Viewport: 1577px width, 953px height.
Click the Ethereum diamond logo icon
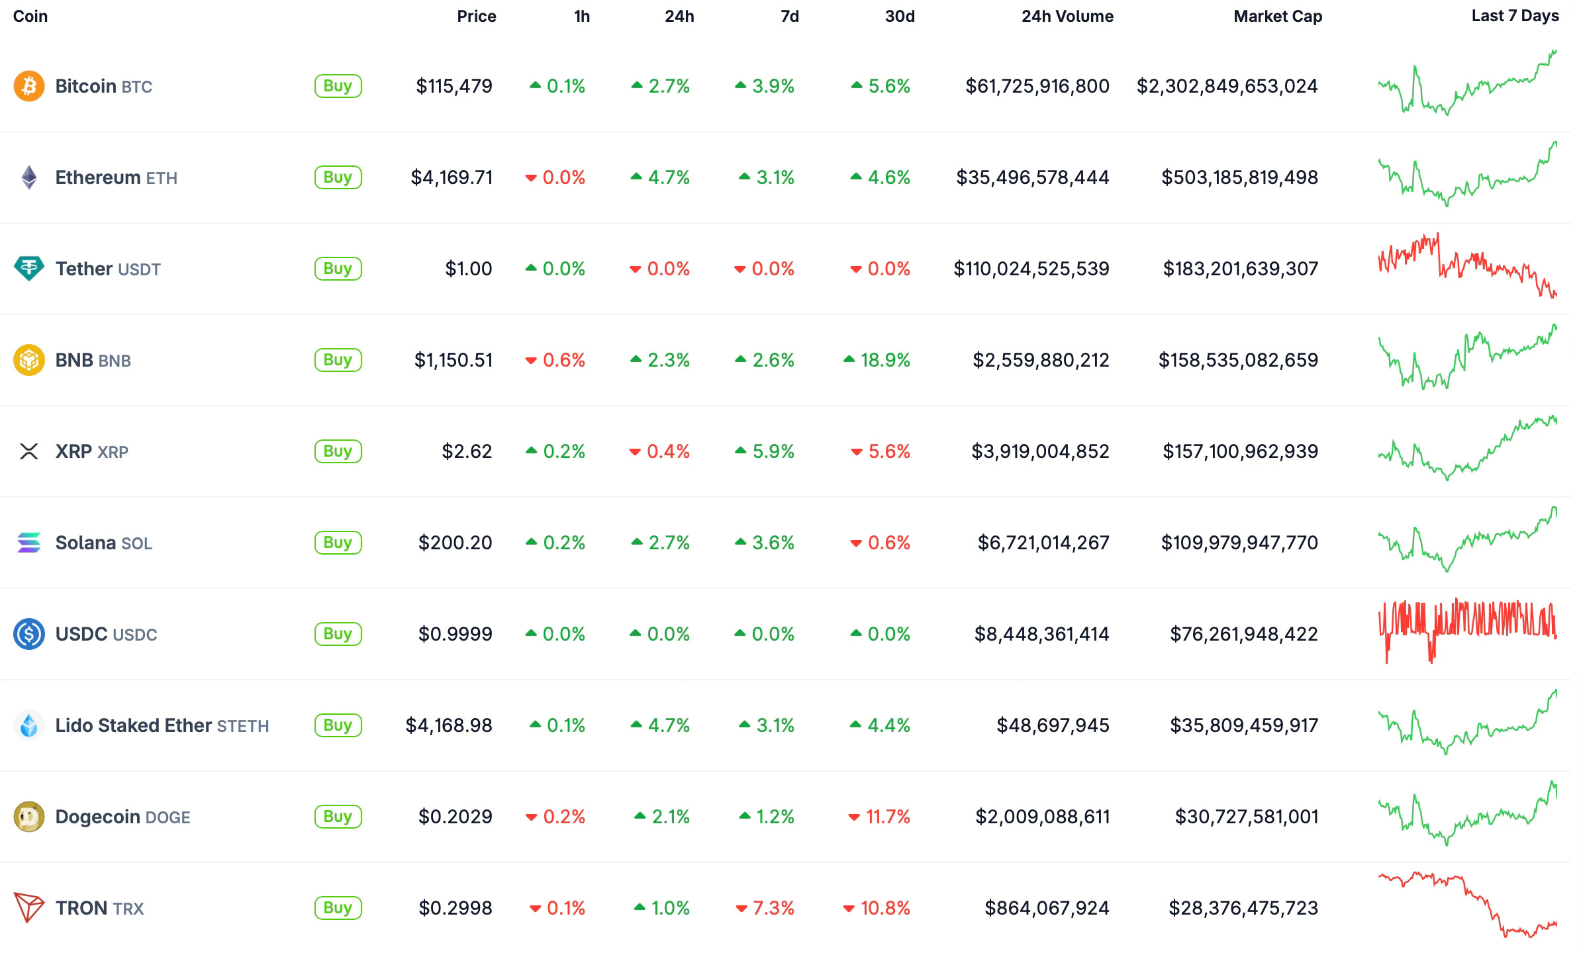click(x=29, y=177)
